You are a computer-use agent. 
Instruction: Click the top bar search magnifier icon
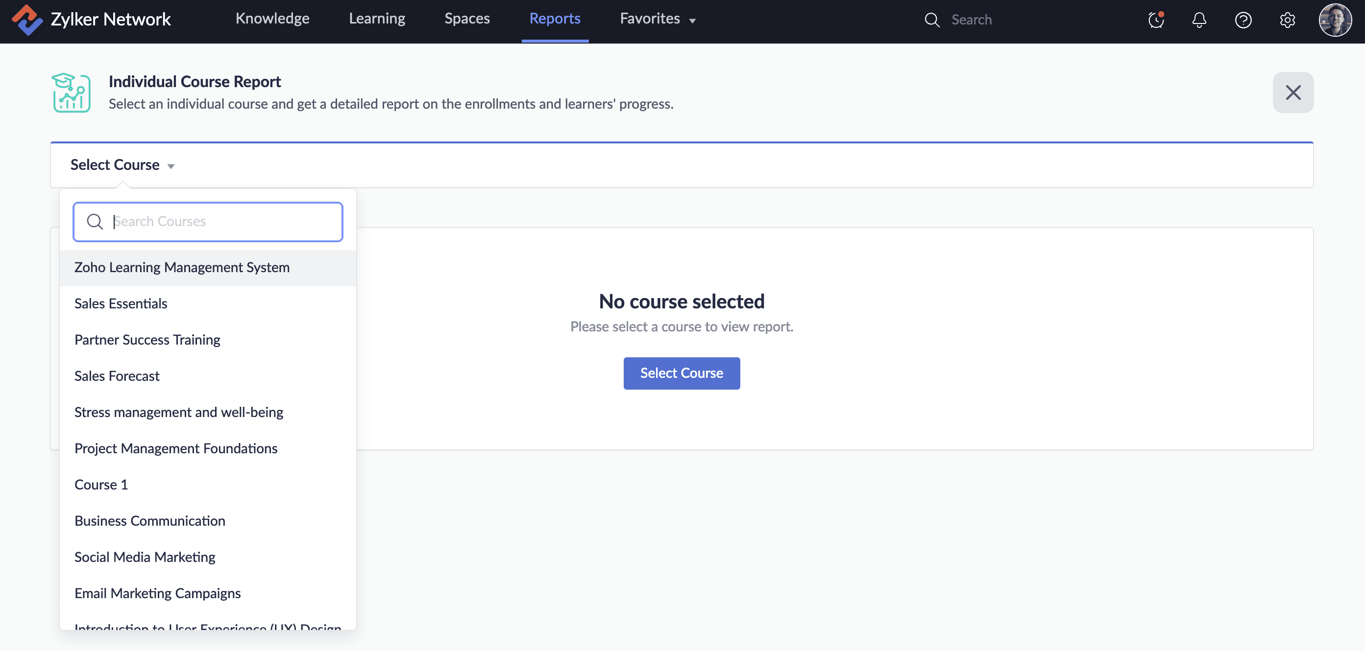coord(932,20)
